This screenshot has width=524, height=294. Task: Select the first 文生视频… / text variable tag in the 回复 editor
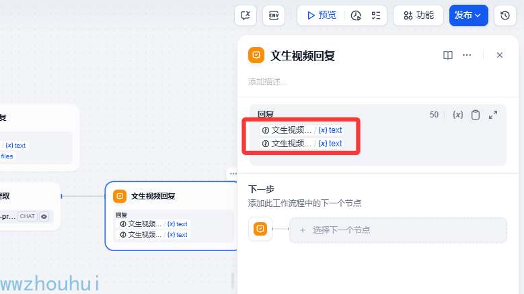(x=302, y=130)
